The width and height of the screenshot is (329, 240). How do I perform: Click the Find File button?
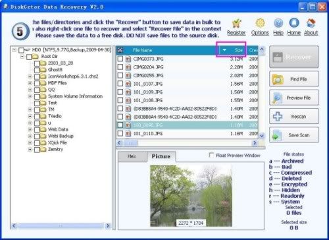293,79
